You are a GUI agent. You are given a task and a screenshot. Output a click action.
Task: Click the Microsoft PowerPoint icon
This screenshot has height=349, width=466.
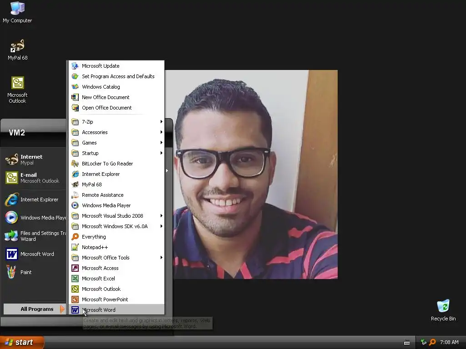pyautogui.click(x=75, y=299)
